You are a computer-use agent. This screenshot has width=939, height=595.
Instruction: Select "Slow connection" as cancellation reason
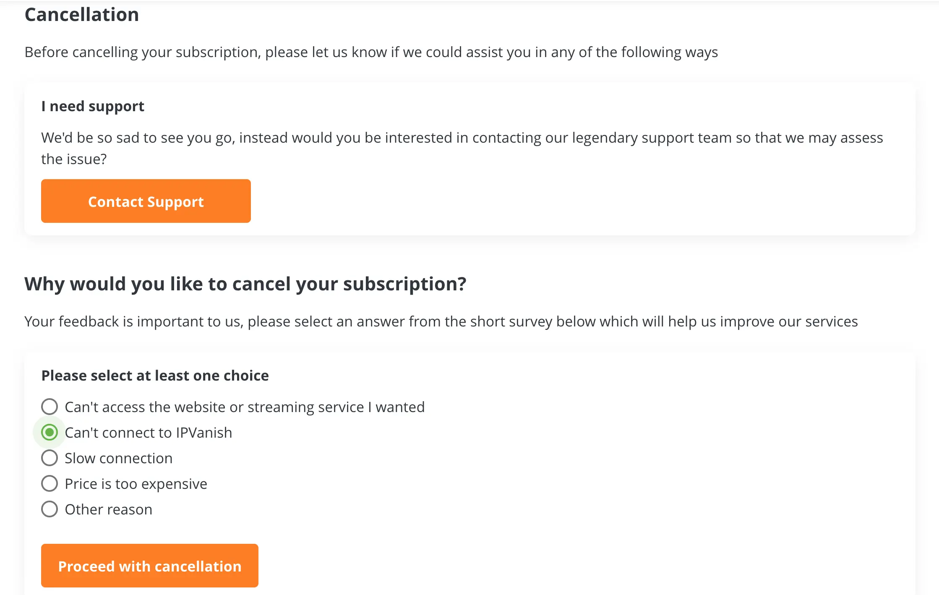tap(50, 457)
